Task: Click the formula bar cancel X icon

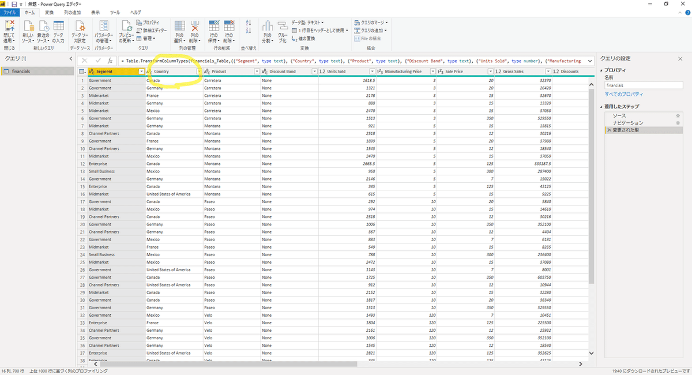Action: click(x=85, y=60)
